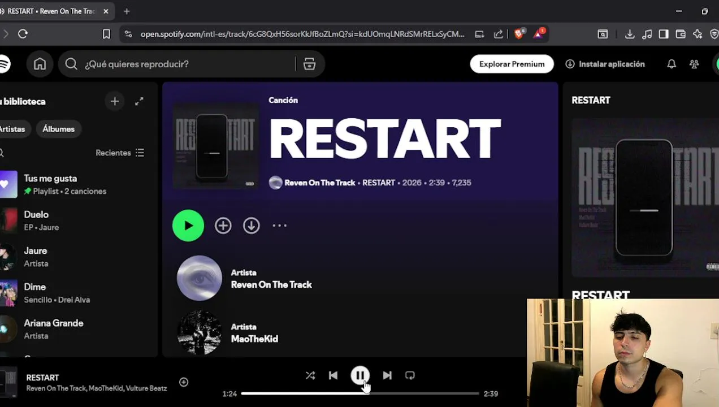Skip to previous track
Viewport: 719px width, 407px height.
coord(333,375)
